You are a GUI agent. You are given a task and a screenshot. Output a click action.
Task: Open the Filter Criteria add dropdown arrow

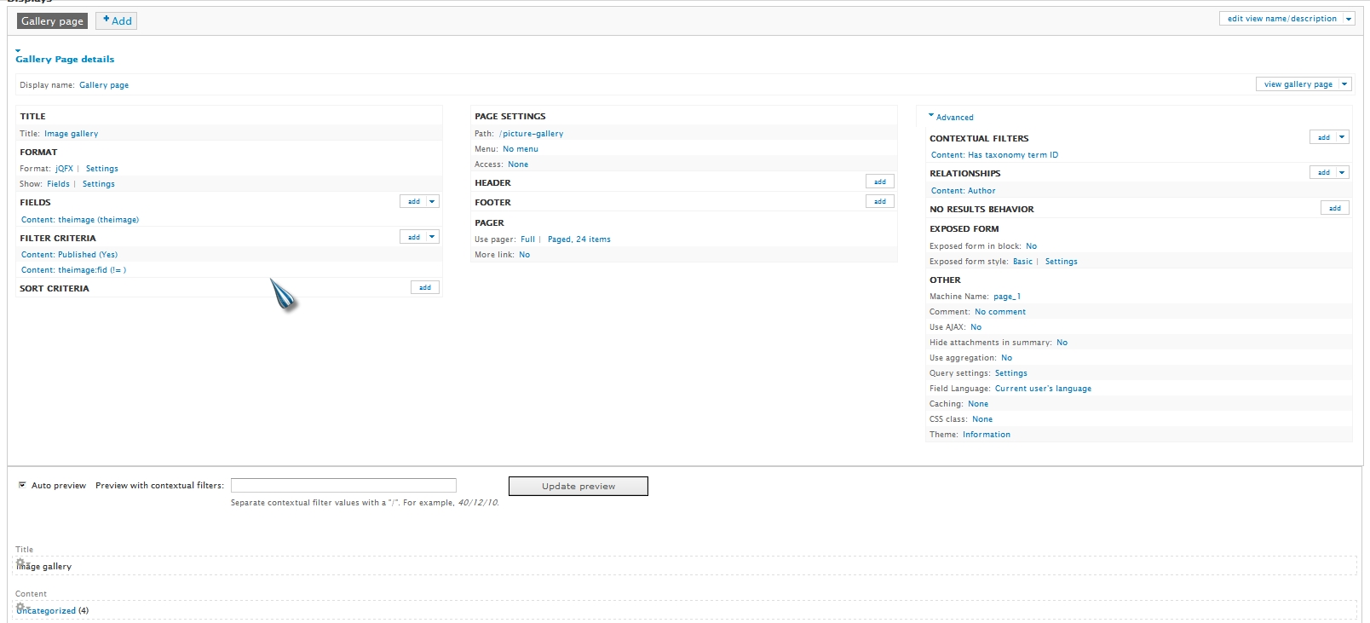pyautogui.click(x=433, y=236)
